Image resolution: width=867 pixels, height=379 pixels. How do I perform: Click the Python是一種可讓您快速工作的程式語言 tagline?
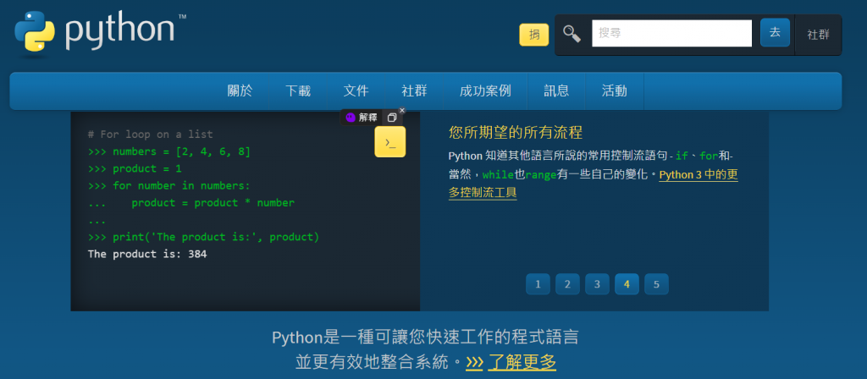coord(425,337)
